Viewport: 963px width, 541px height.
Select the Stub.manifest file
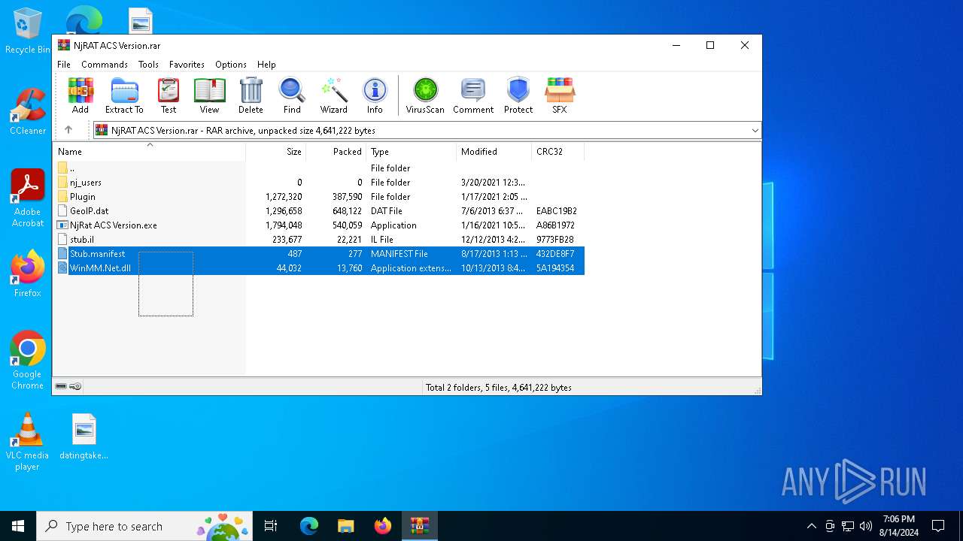320,254
